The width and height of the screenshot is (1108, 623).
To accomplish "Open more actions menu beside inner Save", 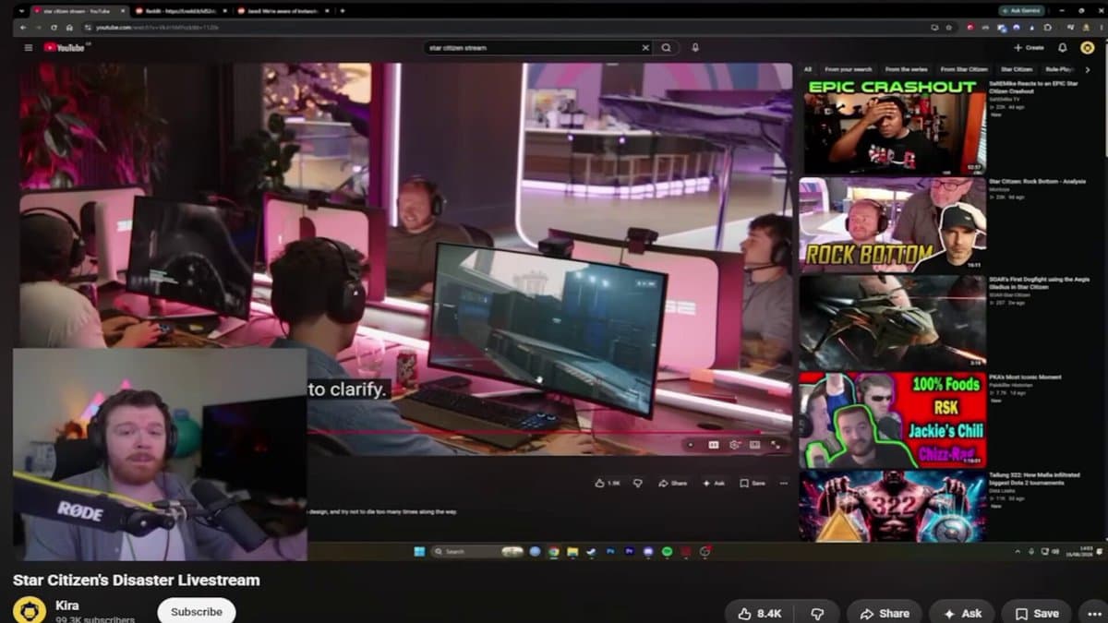I will coord(784,483).
